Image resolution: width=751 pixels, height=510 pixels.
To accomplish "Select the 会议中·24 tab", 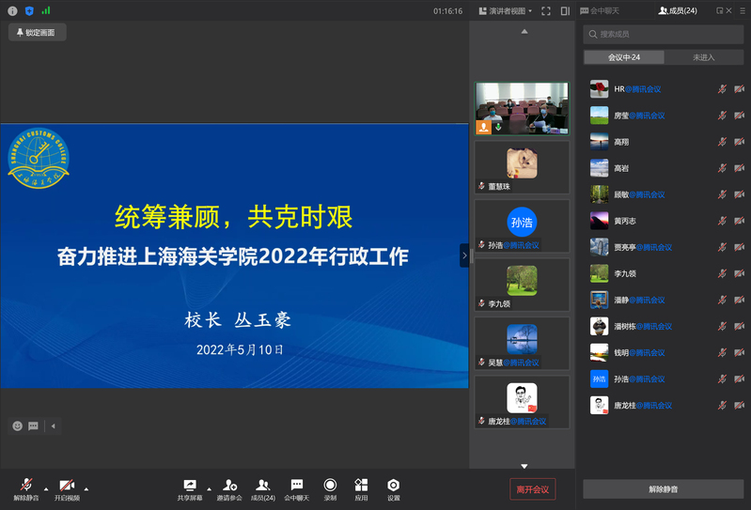I will [x=624, y=57].
